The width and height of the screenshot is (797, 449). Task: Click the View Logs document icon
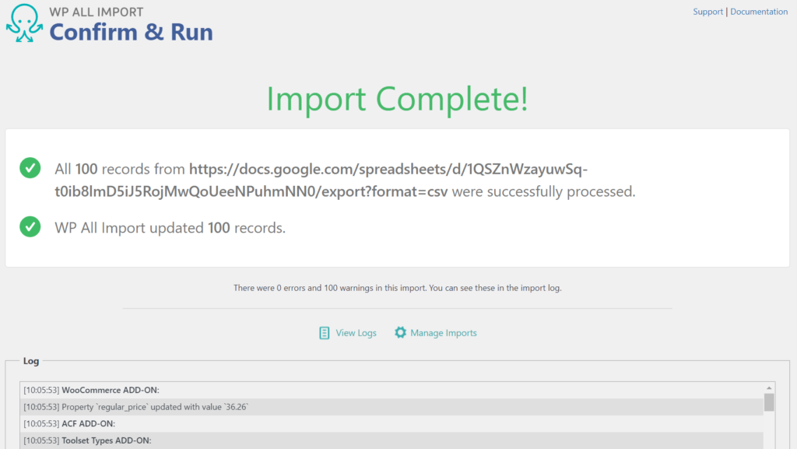pos(325,333)
